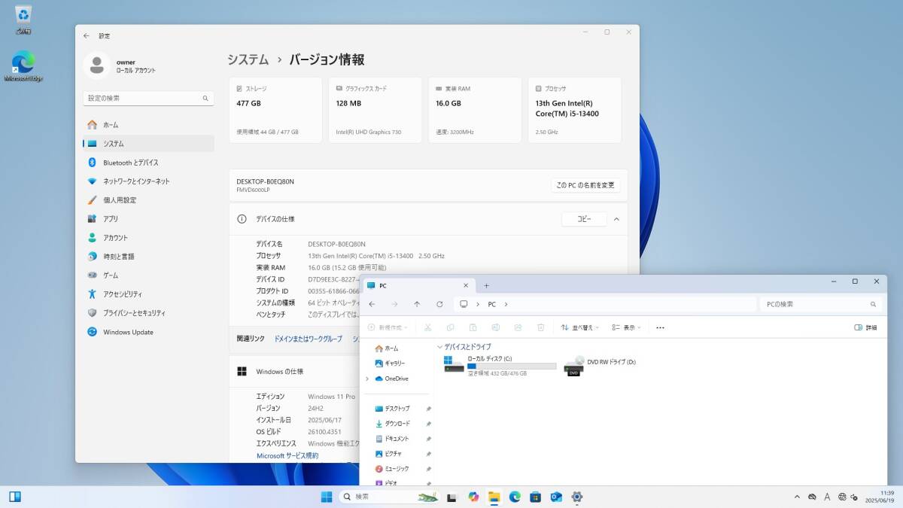Copy device specifications with コピー button

(x=584, y=219)
